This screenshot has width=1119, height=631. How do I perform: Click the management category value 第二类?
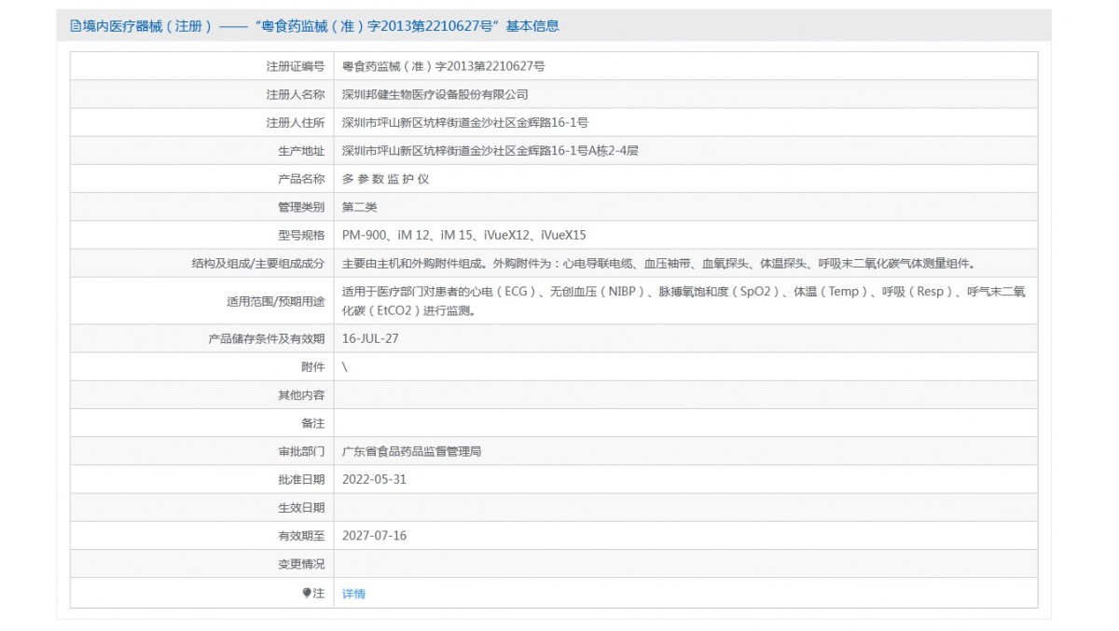[x=359, y=206]
